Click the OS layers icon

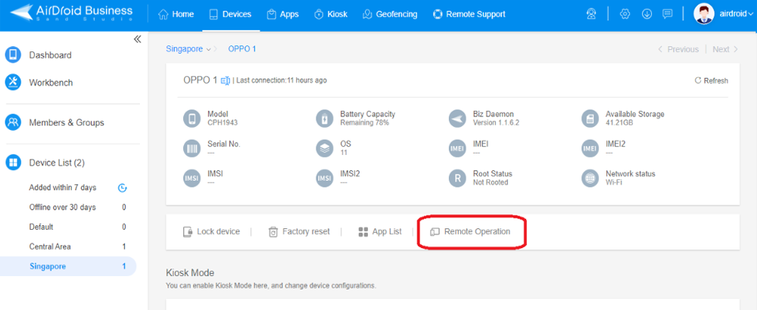click(325, 148)
